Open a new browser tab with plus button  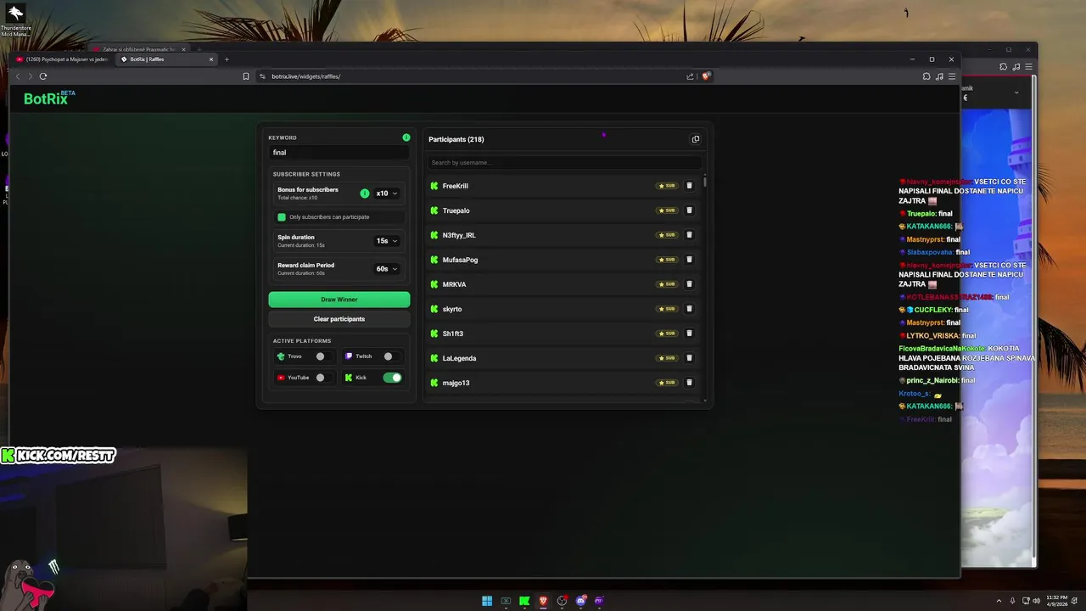[227, 59]
